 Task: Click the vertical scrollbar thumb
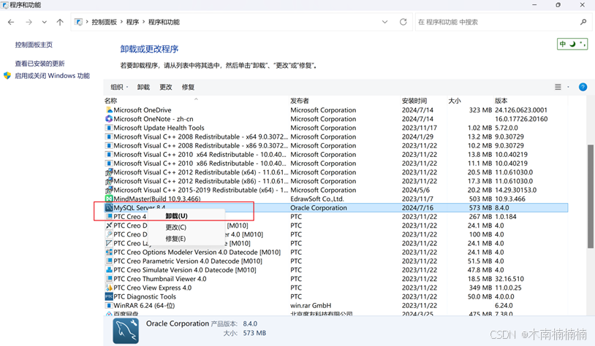[x=591, y=196]
